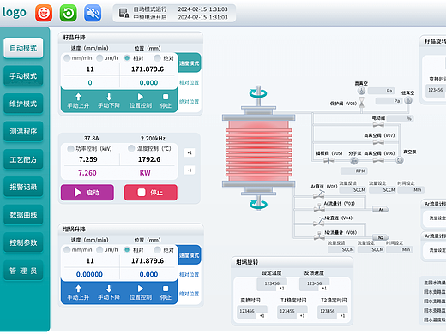Open 测温程序 in the sidebar

[x=23, y=131]
